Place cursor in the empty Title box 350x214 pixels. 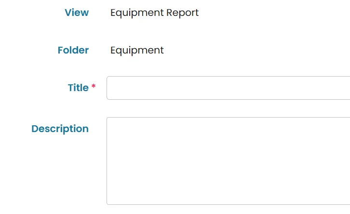coord(228,88)
